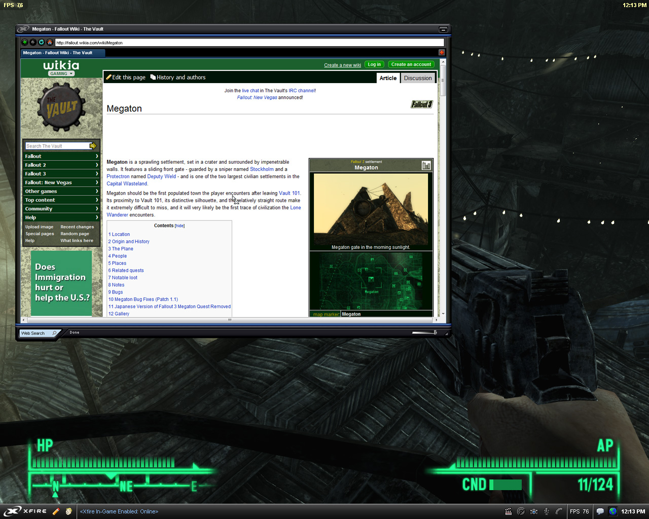The image size is (649, 519).
Task: Click the Xfire icon in browser title bar
Action: (x=23, y=29)
